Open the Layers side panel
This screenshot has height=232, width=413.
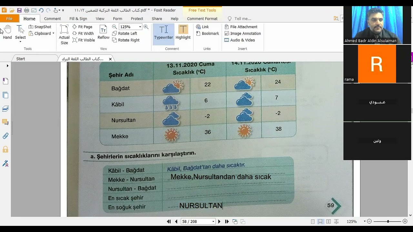[5, 109]
